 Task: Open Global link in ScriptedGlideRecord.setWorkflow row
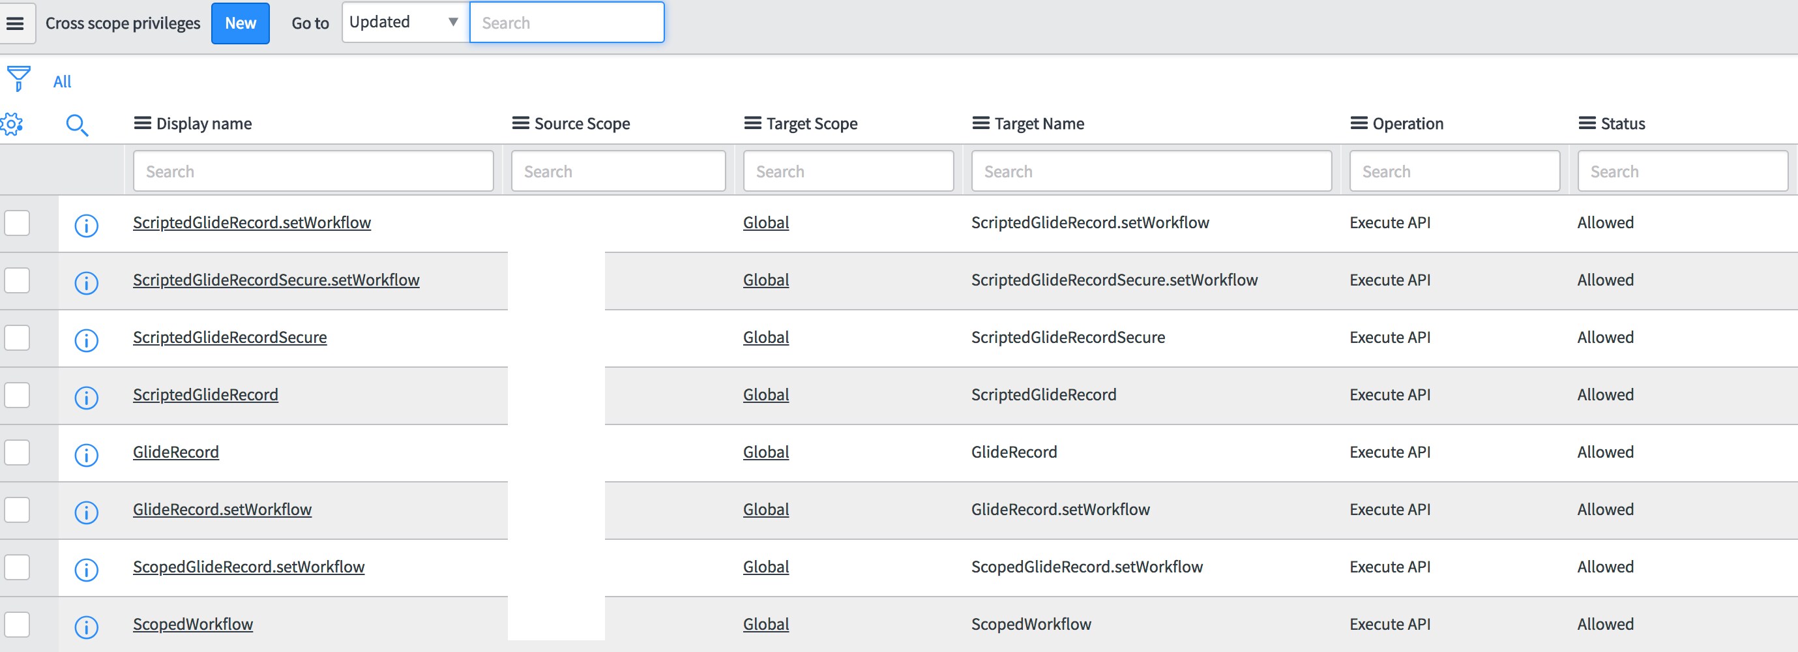point(766,223)
